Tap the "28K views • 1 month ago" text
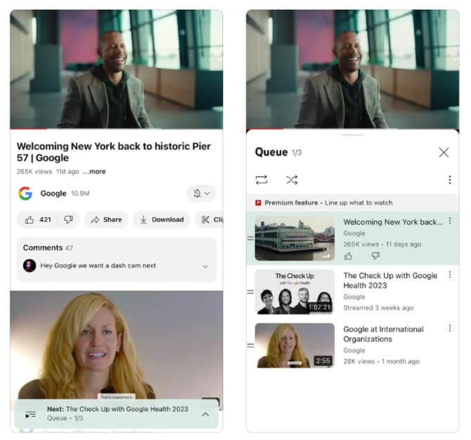The height and width of the screenshot is (440, 471). click(381, 361)
